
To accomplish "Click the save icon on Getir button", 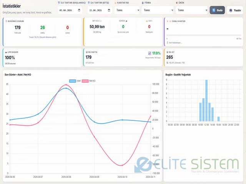I will [214, 10].
